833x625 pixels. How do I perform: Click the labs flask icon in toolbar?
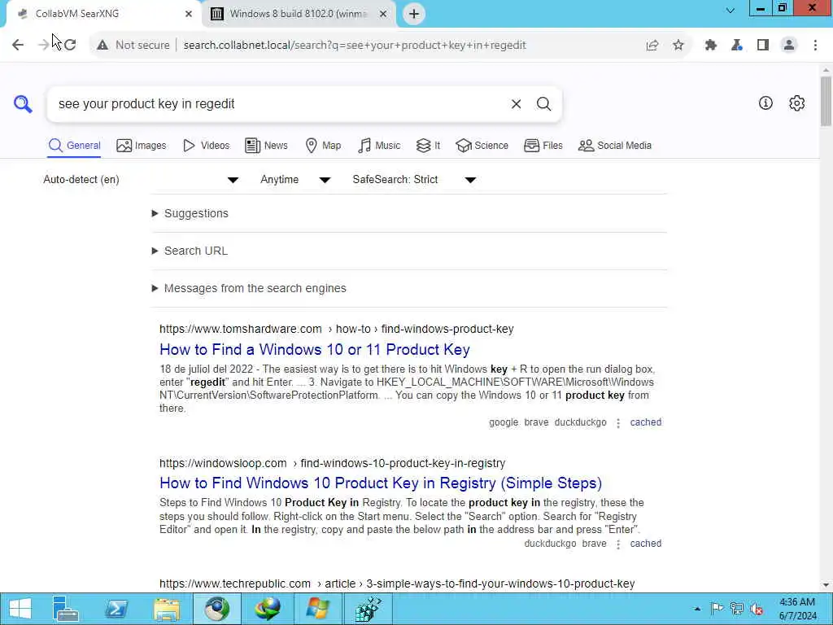737,46
